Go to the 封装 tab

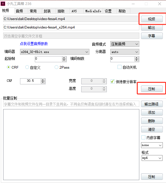49,11
